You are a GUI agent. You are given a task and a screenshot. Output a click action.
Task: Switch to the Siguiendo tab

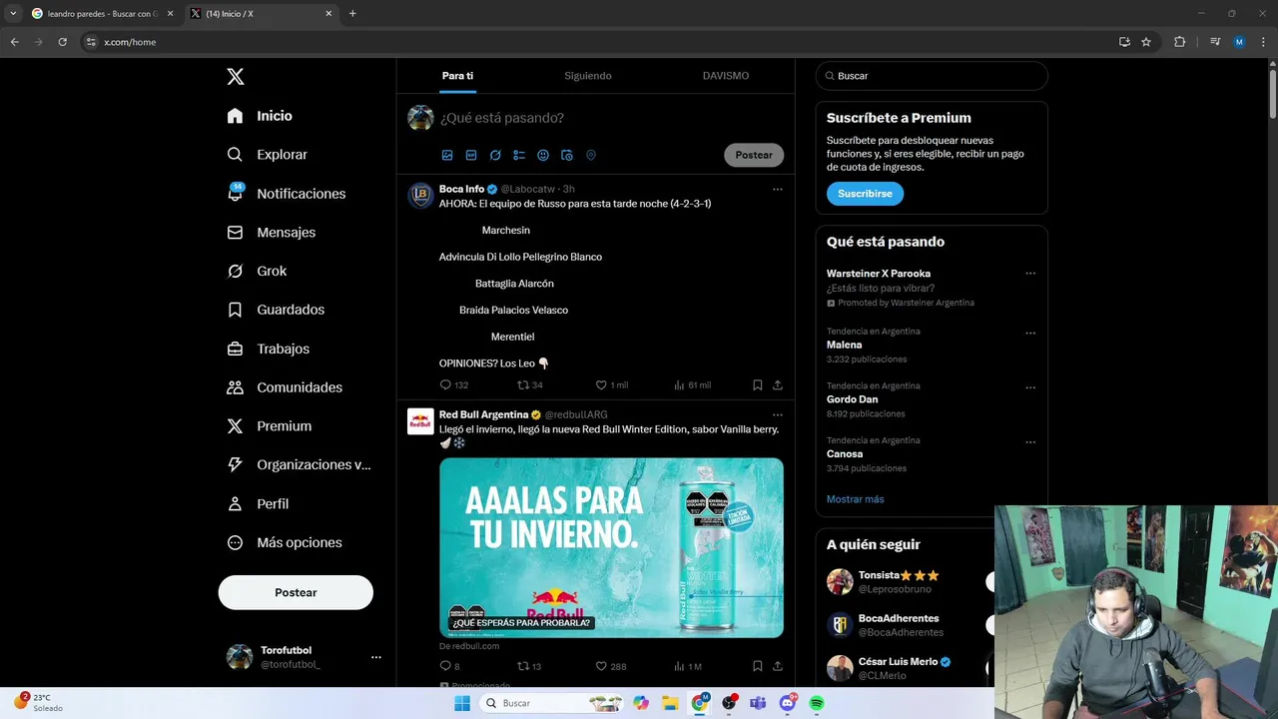coord(588,76)
